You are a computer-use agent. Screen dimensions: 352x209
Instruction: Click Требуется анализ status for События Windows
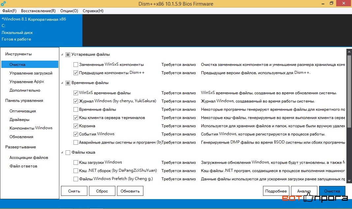point(178,134)
